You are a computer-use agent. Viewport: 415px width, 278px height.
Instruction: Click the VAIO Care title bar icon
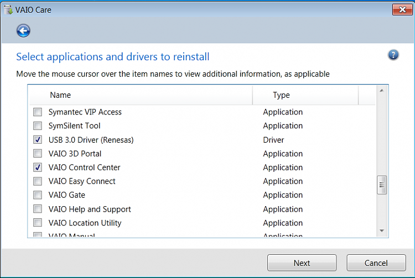pyautogui.click(x=8, y=10)
